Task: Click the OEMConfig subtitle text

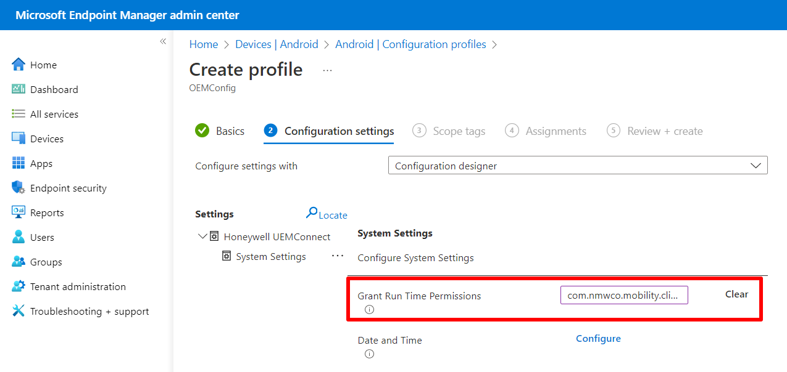Action: coord(212,88)
